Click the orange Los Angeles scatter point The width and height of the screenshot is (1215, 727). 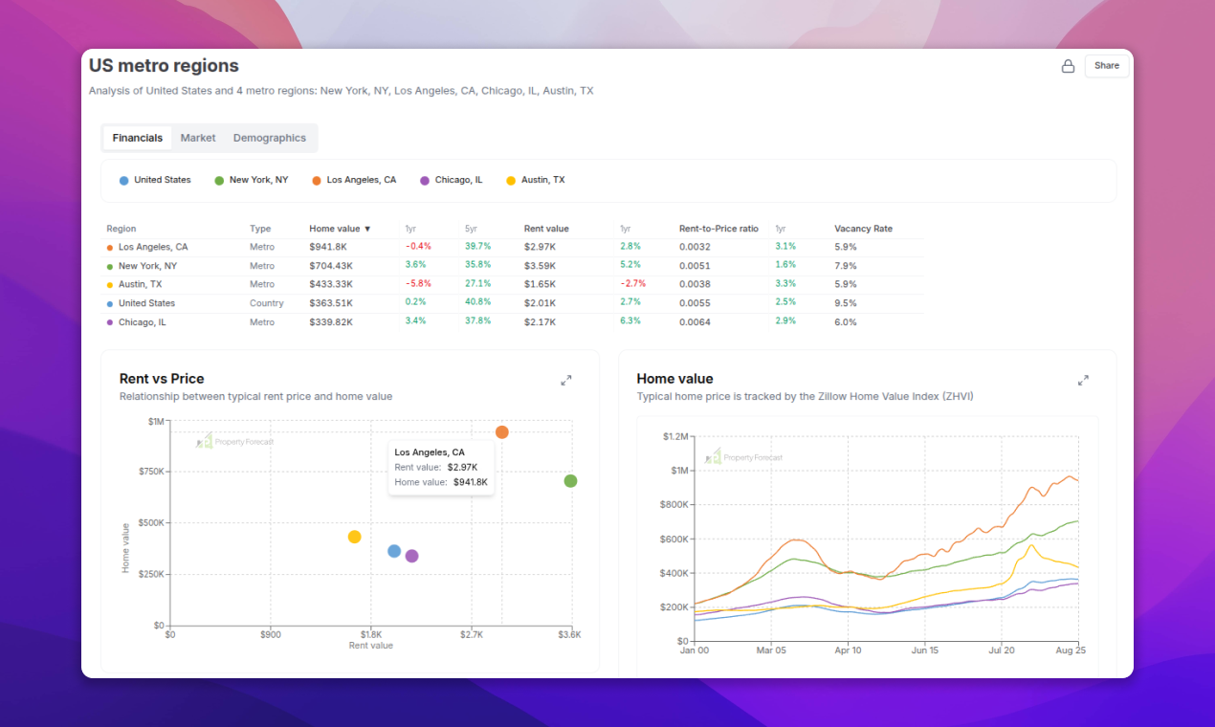tap(501, 432)
